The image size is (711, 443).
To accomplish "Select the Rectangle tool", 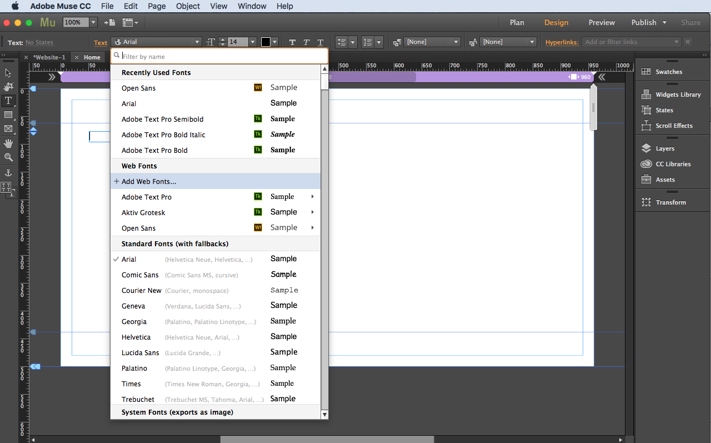I will tap(8, 115).
